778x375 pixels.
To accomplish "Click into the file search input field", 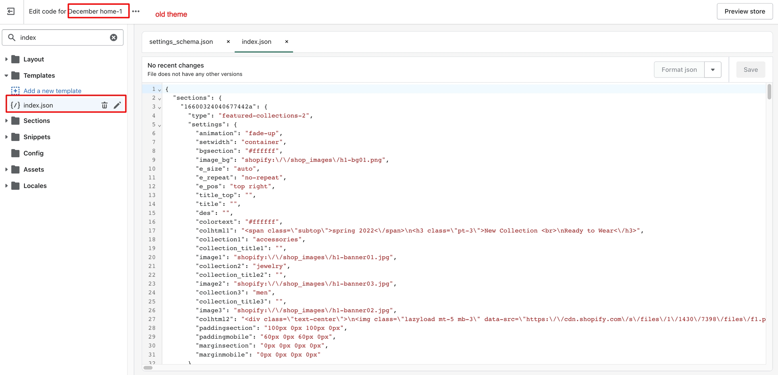I will click(62, 37).
